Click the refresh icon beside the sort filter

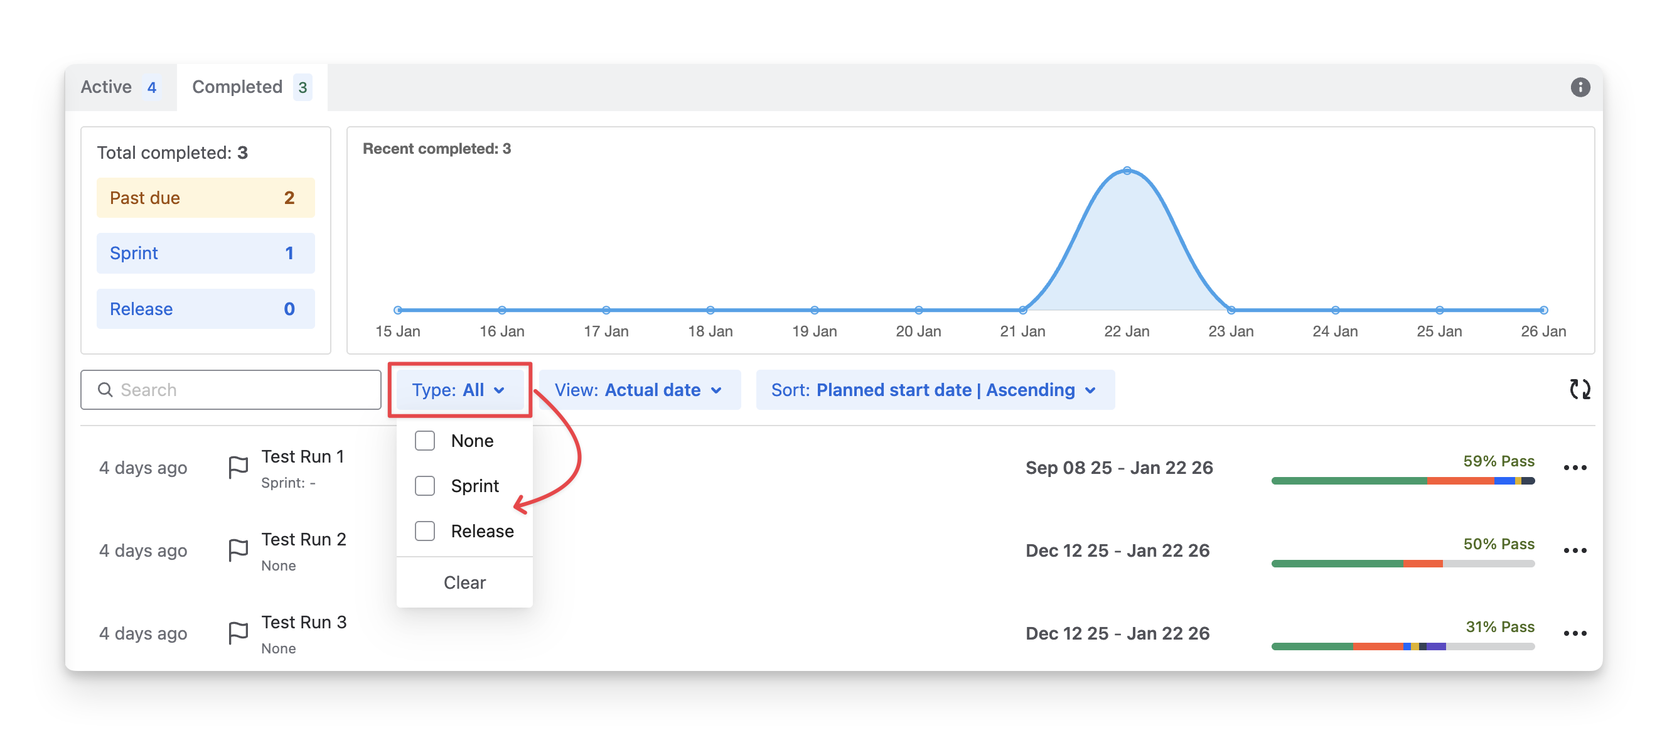[x=1580, y=390]
